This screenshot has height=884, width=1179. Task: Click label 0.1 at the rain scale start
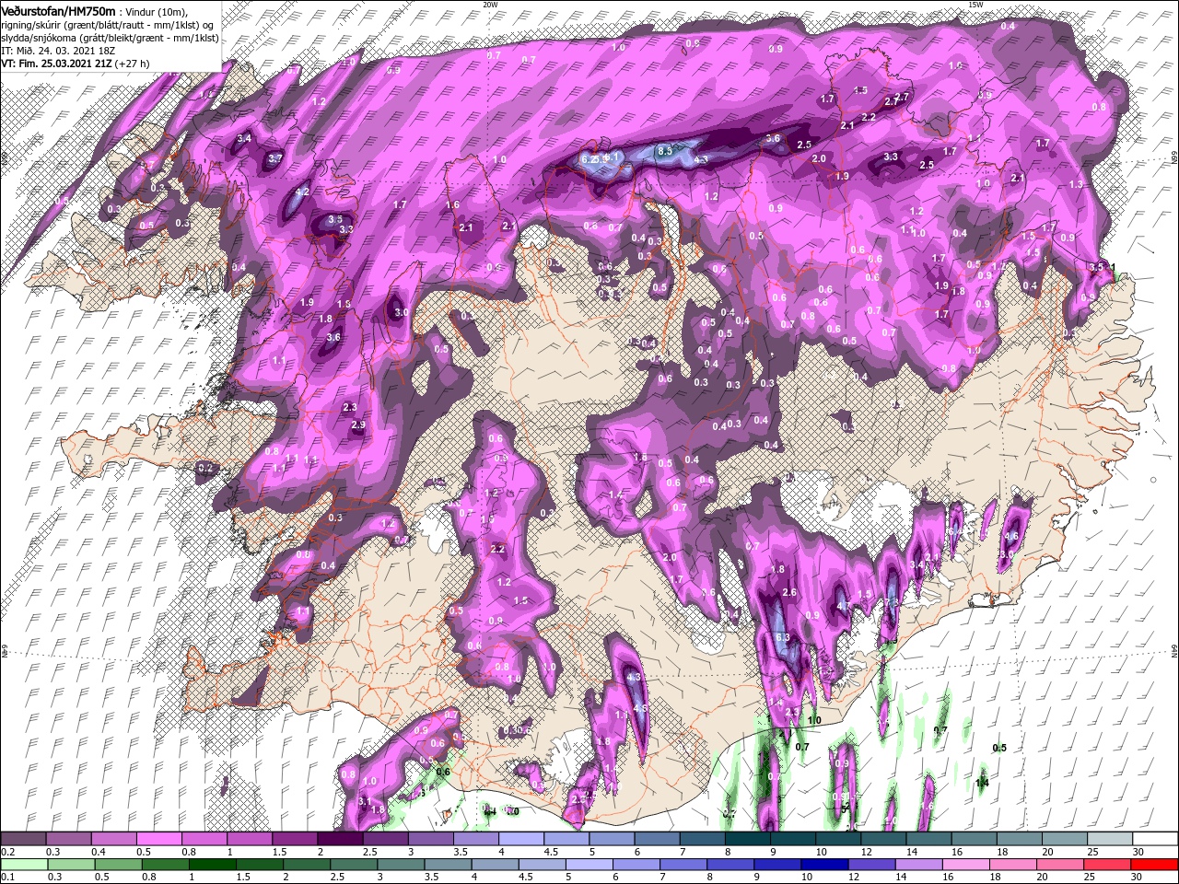coord(6,876)
